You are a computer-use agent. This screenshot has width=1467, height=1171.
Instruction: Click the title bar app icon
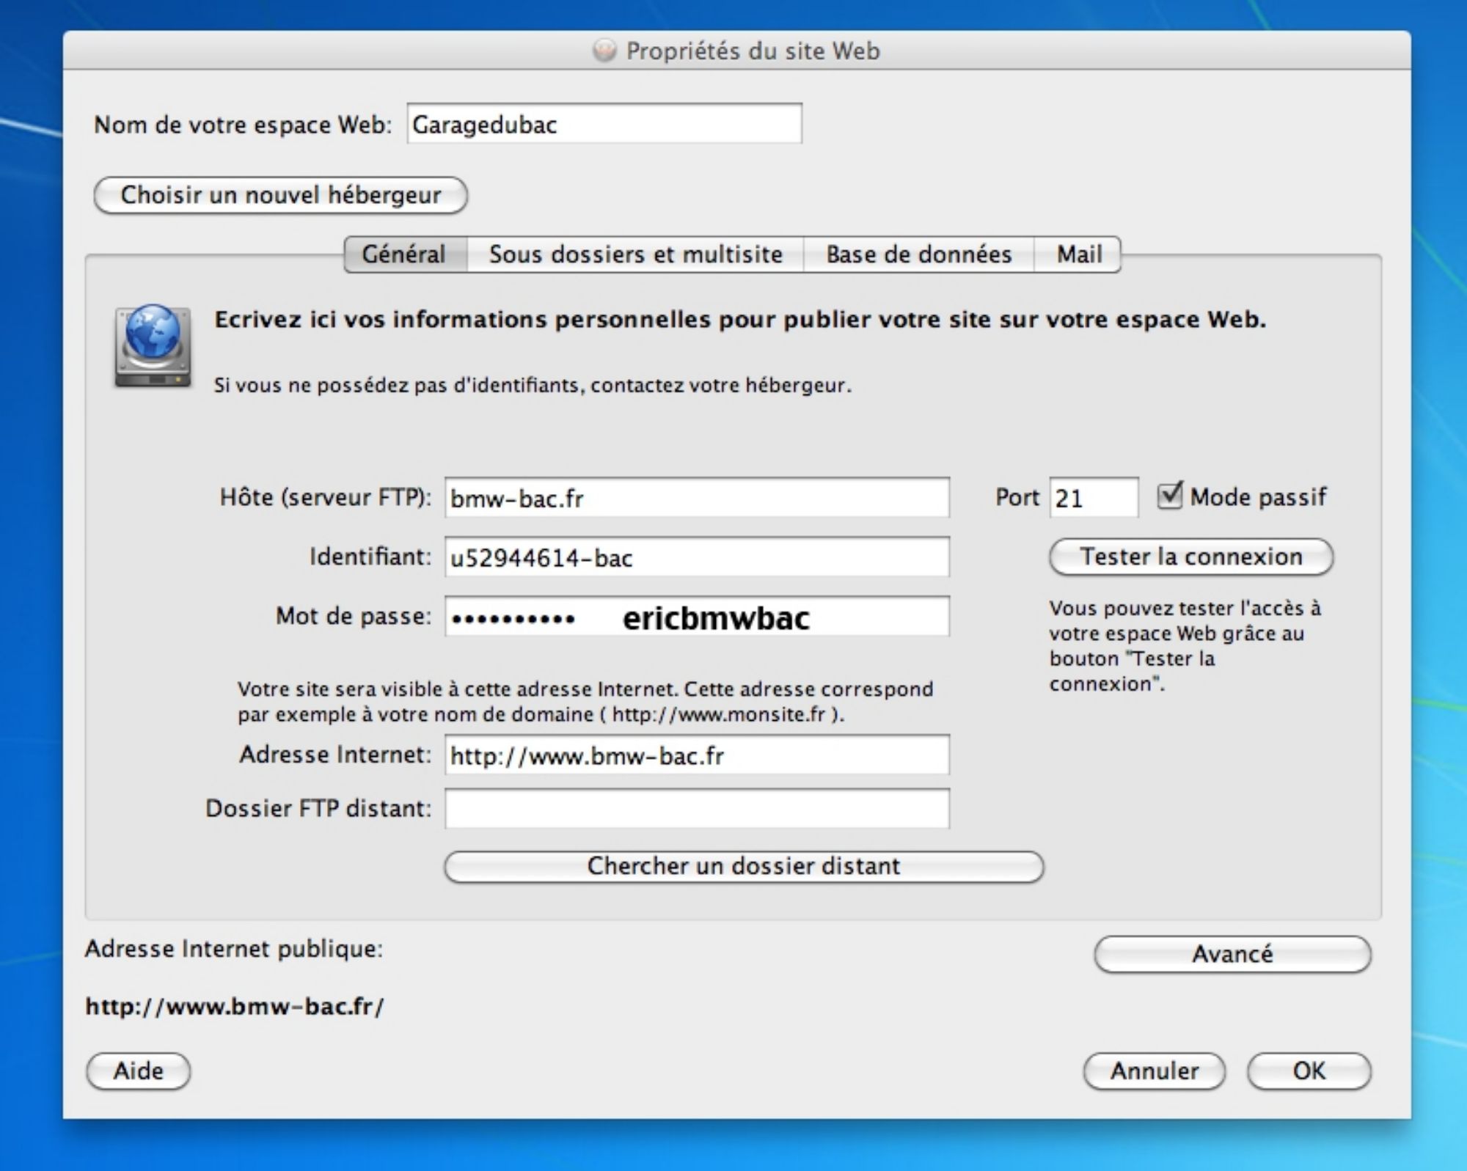pos(604,51)
